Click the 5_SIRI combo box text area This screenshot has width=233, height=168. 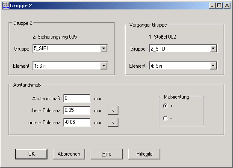tap(67, 48)
